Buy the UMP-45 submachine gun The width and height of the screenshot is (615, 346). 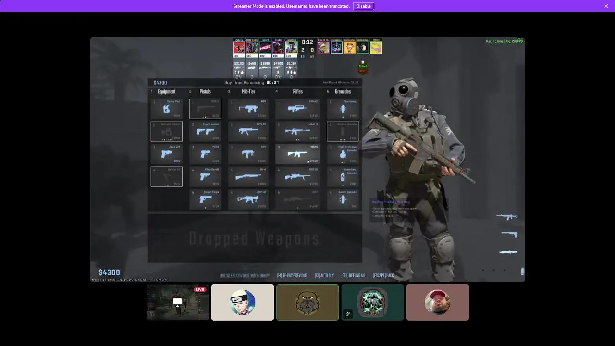click(x=248, y=199)
